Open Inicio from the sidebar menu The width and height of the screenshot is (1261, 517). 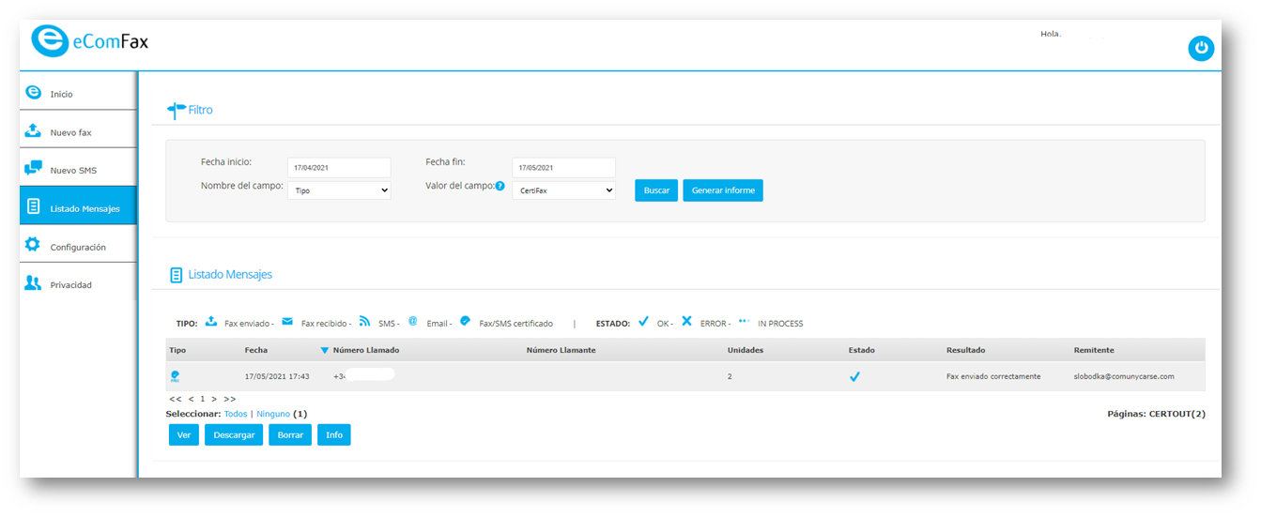[x=78, y=94]
